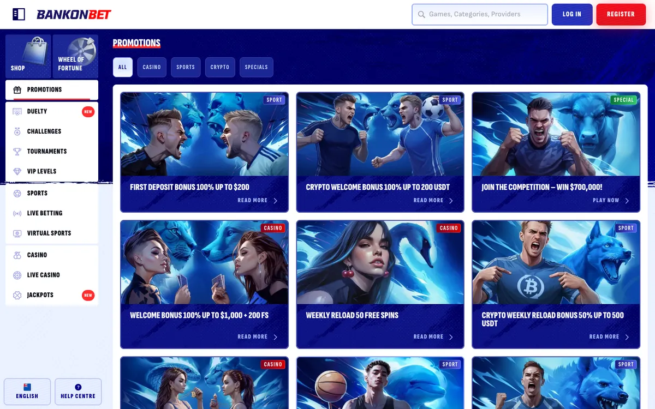Click the Tournaments trophy icon
Image resolution: width=655 pixels, height=409 pixels.
tap(17, 152)
